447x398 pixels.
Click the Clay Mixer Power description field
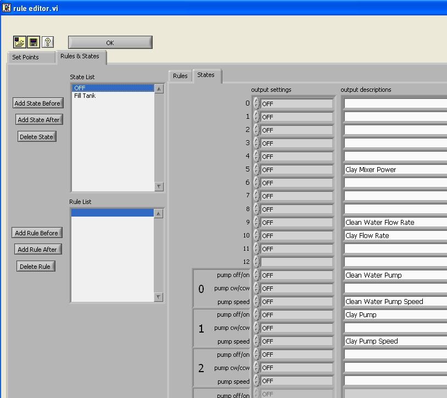395,169
